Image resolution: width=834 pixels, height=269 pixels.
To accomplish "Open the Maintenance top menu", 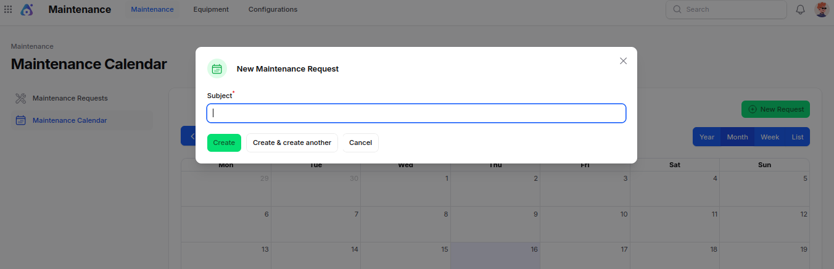I will click(152, 9).
